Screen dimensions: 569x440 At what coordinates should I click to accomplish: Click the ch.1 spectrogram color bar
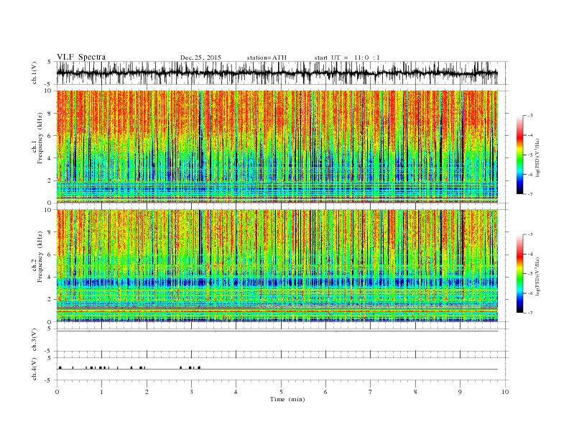pos(519,155)
